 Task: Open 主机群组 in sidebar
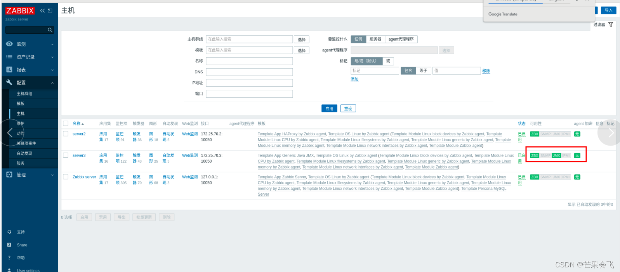click(x=24, y=94)
